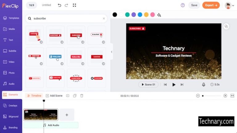Viewport: 237px width, 133px height.
Task: Pick the purple color swatch
Action: click(x=134, y=15)
